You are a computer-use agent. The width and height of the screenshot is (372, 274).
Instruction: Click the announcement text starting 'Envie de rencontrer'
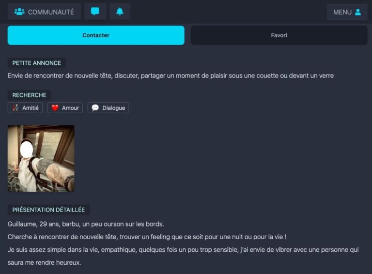pos(170,76)
